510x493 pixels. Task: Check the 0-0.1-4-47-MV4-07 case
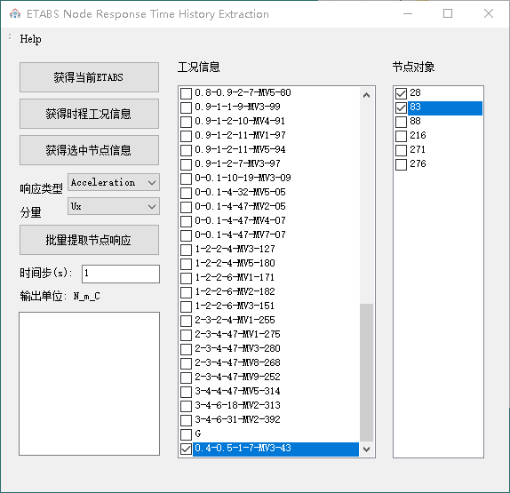(186, 221)
